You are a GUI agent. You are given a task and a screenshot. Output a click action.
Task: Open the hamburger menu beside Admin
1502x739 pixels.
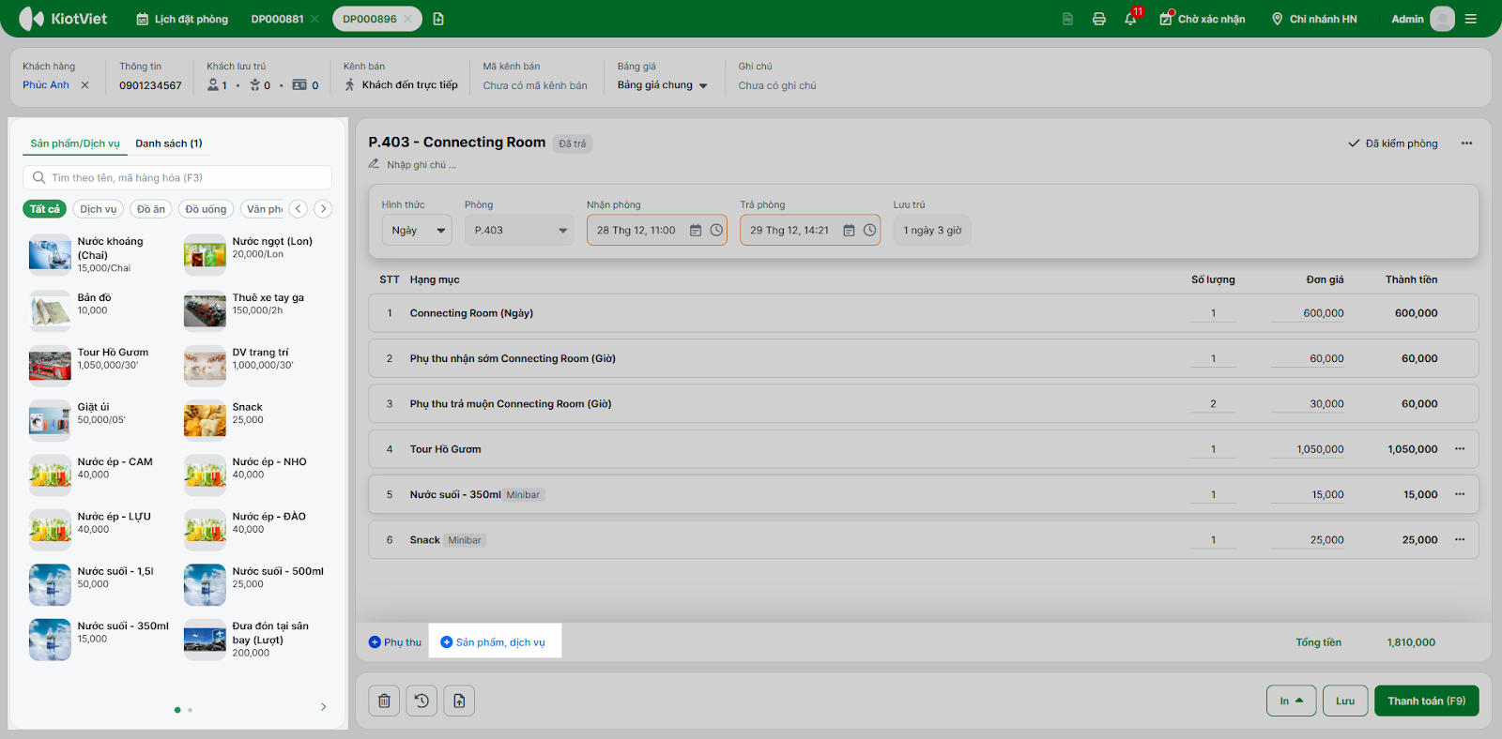pos(1471,19)
